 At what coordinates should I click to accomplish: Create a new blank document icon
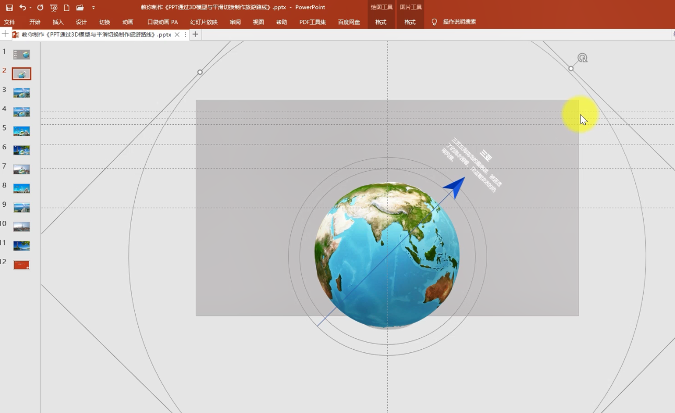67,7
